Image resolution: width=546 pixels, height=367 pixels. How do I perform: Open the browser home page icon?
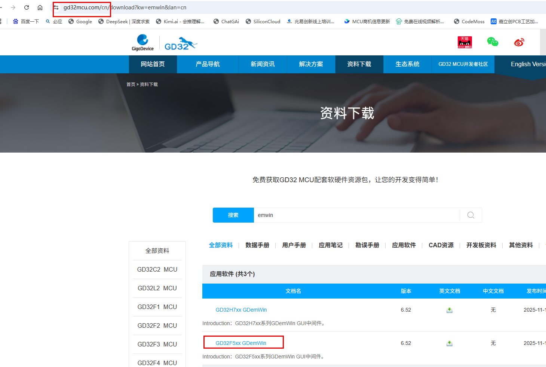[40, 7]
